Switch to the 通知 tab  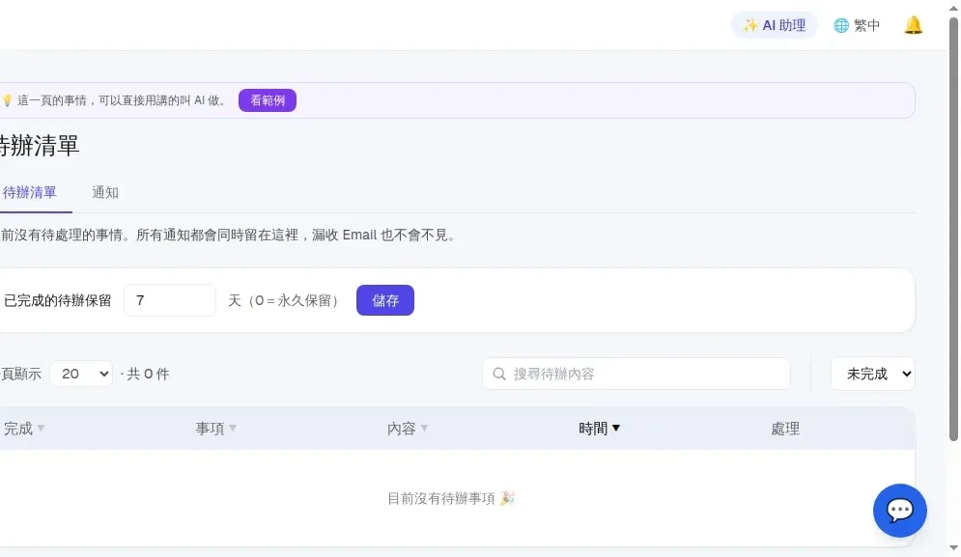click(x=105, y=192)
